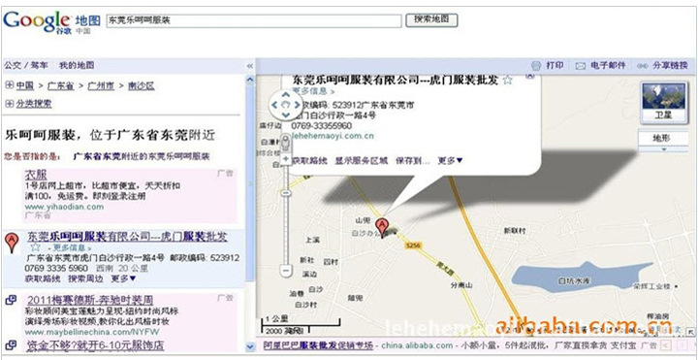This screenshot has width=698, height=360.
Task: Open 阿里巴巴服装批发促销专场 bottom ad
Action: (x=318, y=345)
